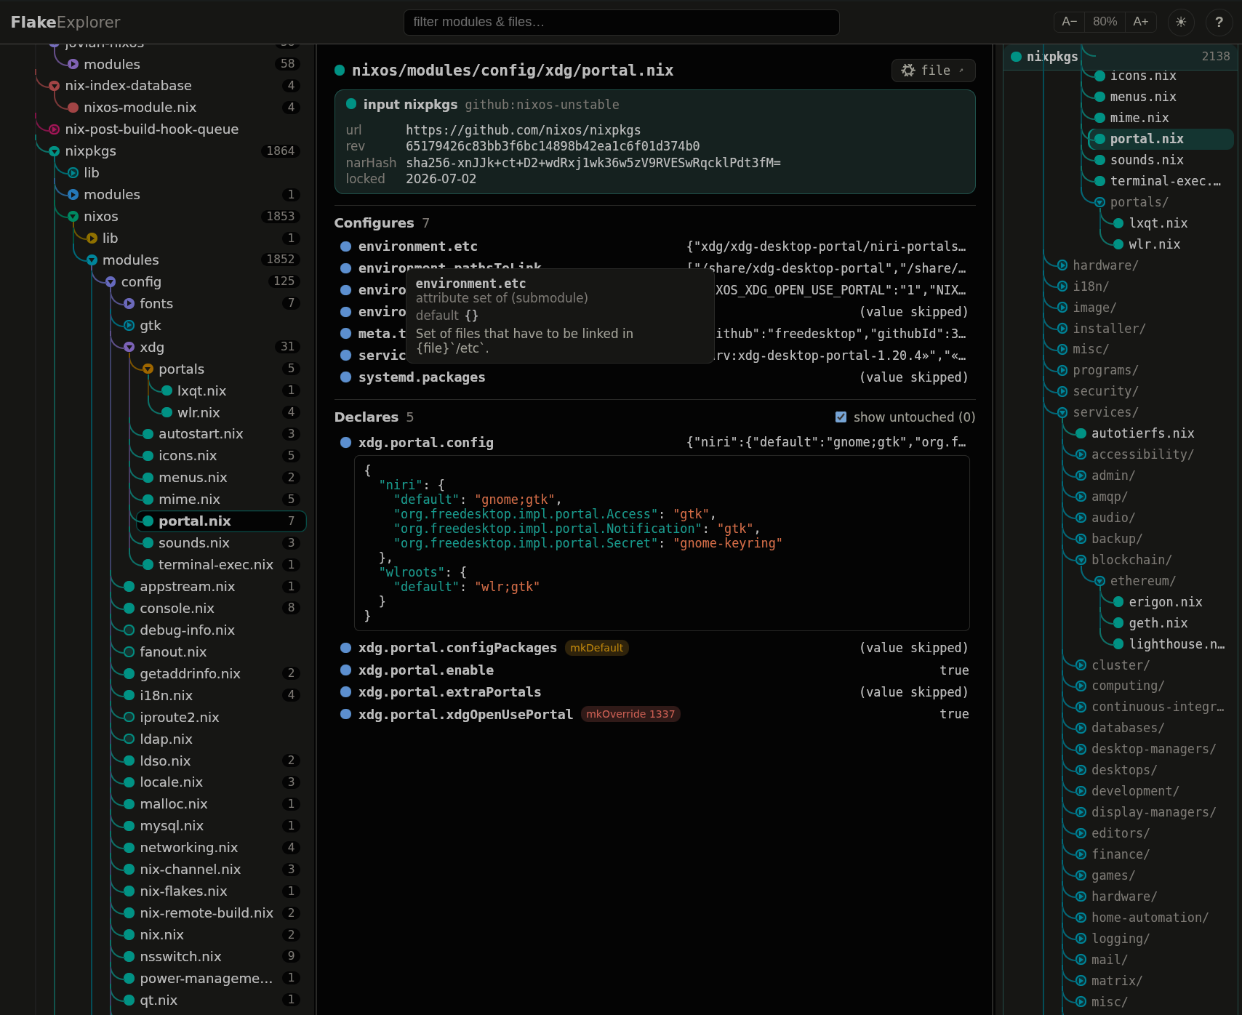Expand the programs/ folder icon

coord(1062,370)
